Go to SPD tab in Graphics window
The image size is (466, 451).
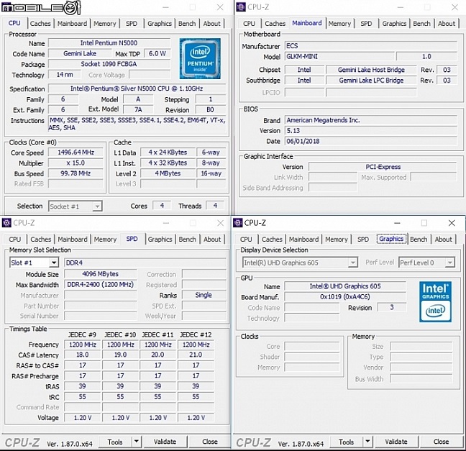point(363,240)
